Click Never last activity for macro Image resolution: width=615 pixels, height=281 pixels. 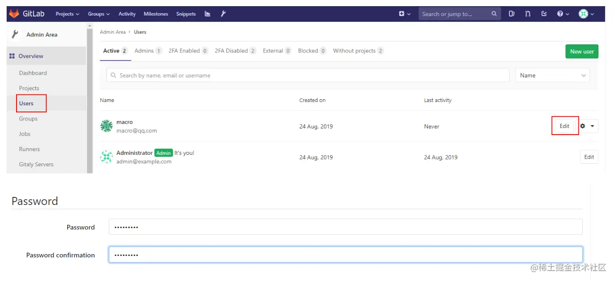[x=431, y=127]
